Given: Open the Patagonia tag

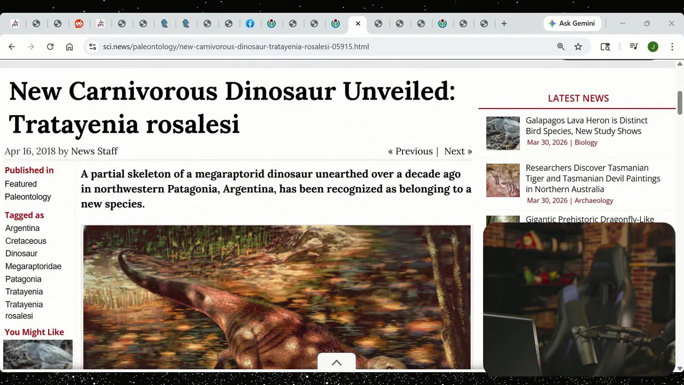Looking at the screenshot, I should click(x=23, y=279).
